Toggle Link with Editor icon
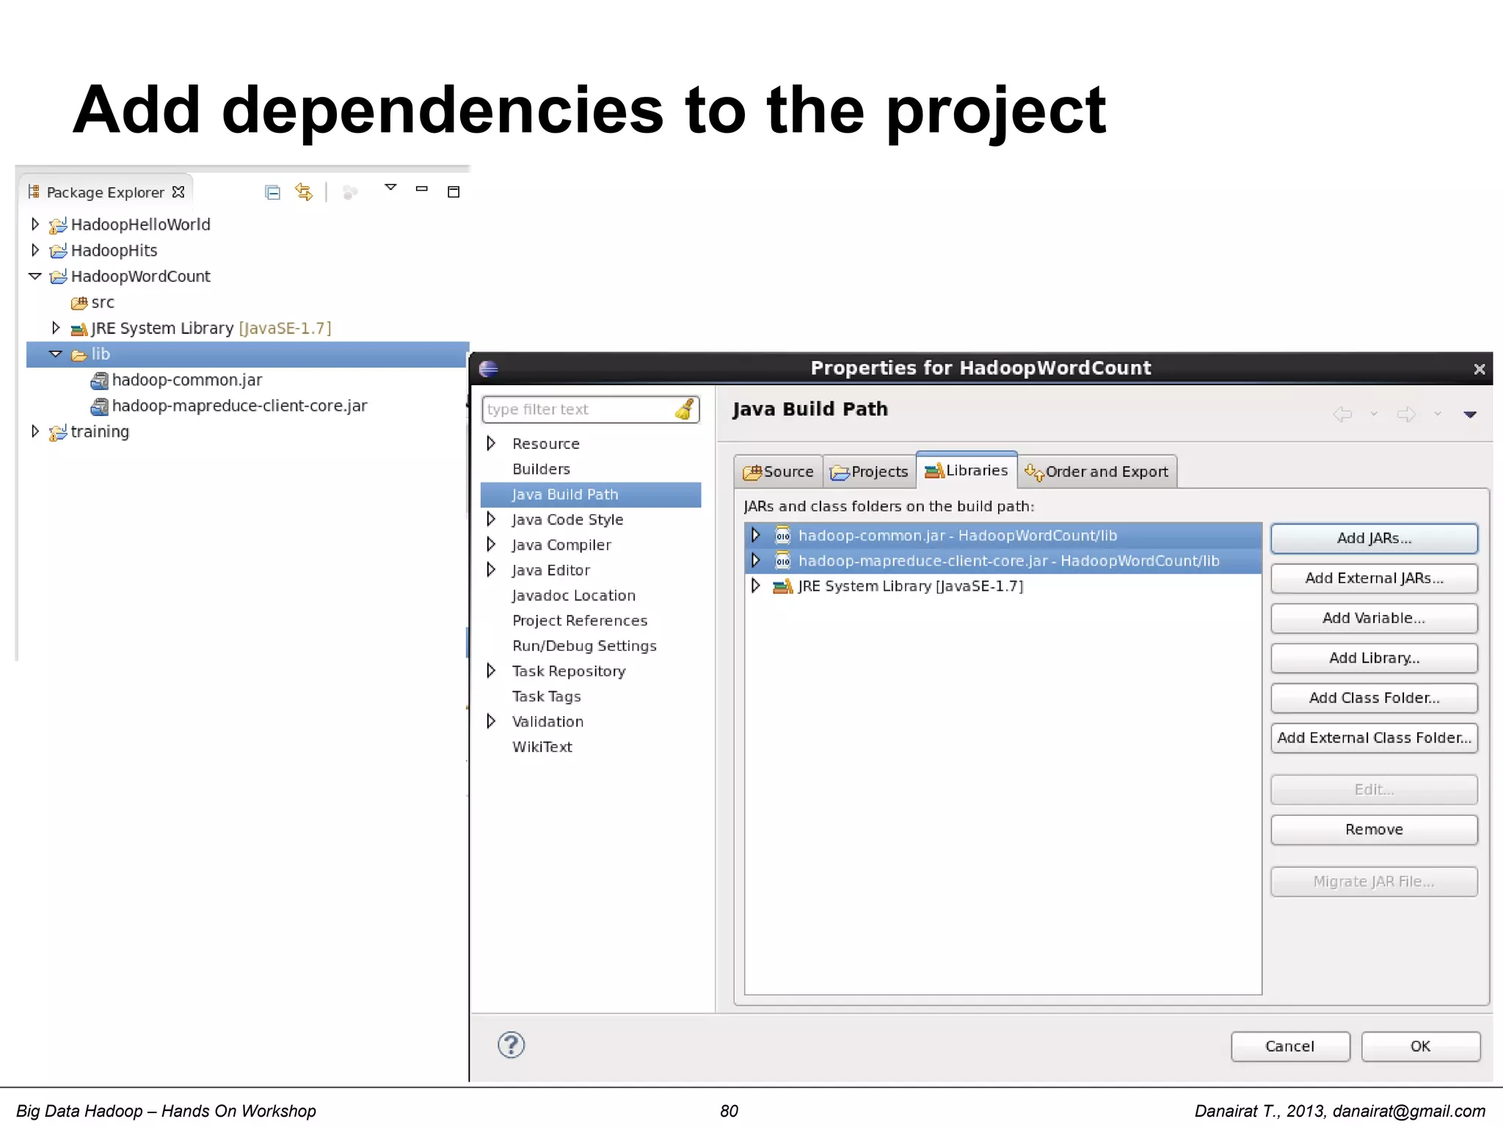1503x1127 pixels. click(x=304, y=192)
